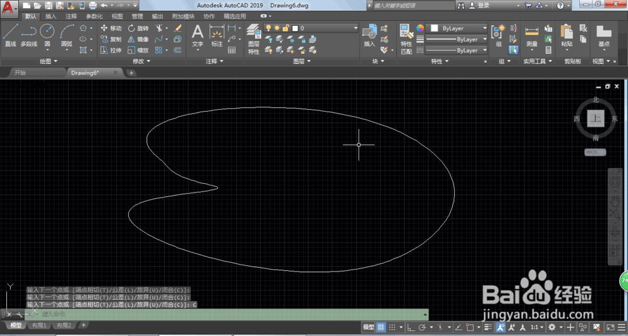Image resolution: width=628 pixels, height=336 pixels.
Task: Toggle annotation visibility in status bar
Action: pos(501,327)
